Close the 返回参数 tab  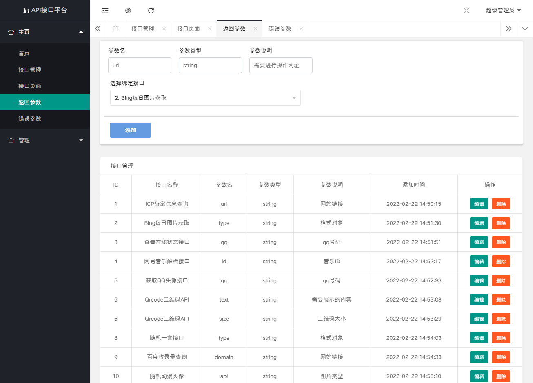[255, 29]
